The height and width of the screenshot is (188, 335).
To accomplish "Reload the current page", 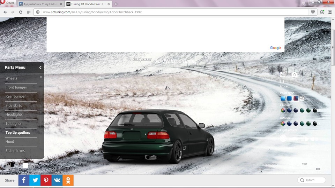I will click(x=21, y=12).
